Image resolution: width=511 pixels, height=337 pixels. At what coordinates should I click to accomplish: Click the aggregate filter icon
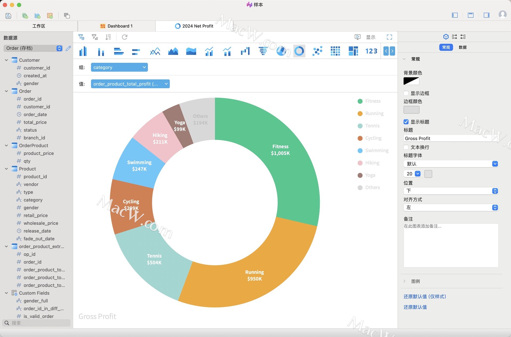[x=95, y=37]
